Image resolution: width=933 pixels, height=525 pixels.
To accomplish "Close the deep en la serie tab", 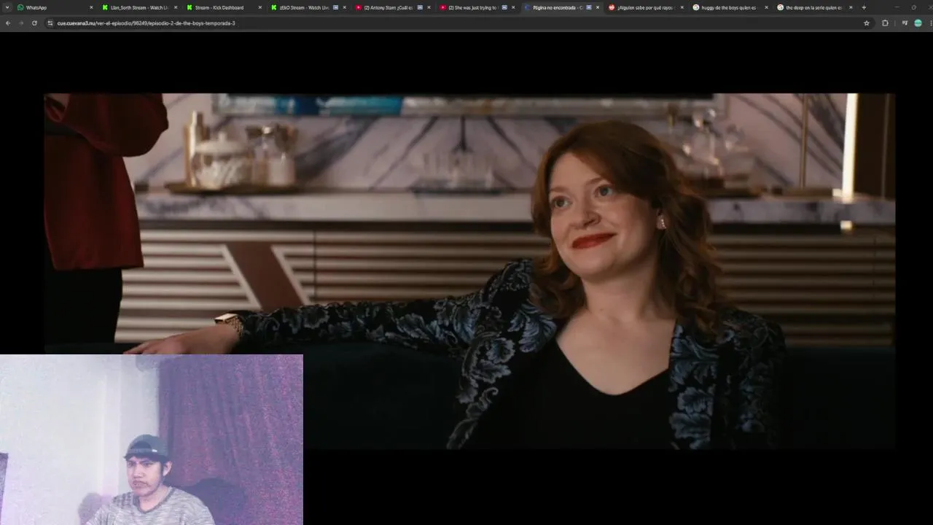I will point(851,7).
